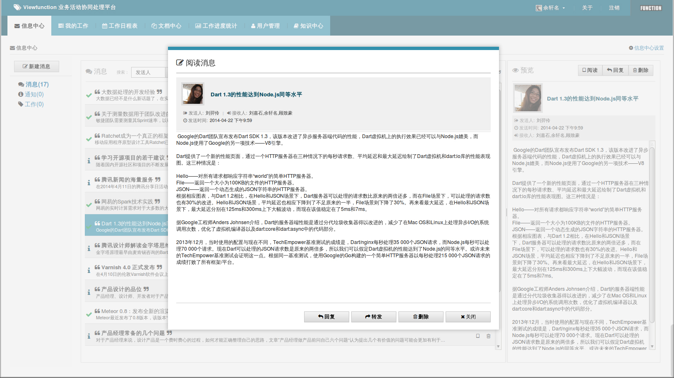
Task: Click 信息中心 breadcrumb envelope icon
Action: pos(12,48)
